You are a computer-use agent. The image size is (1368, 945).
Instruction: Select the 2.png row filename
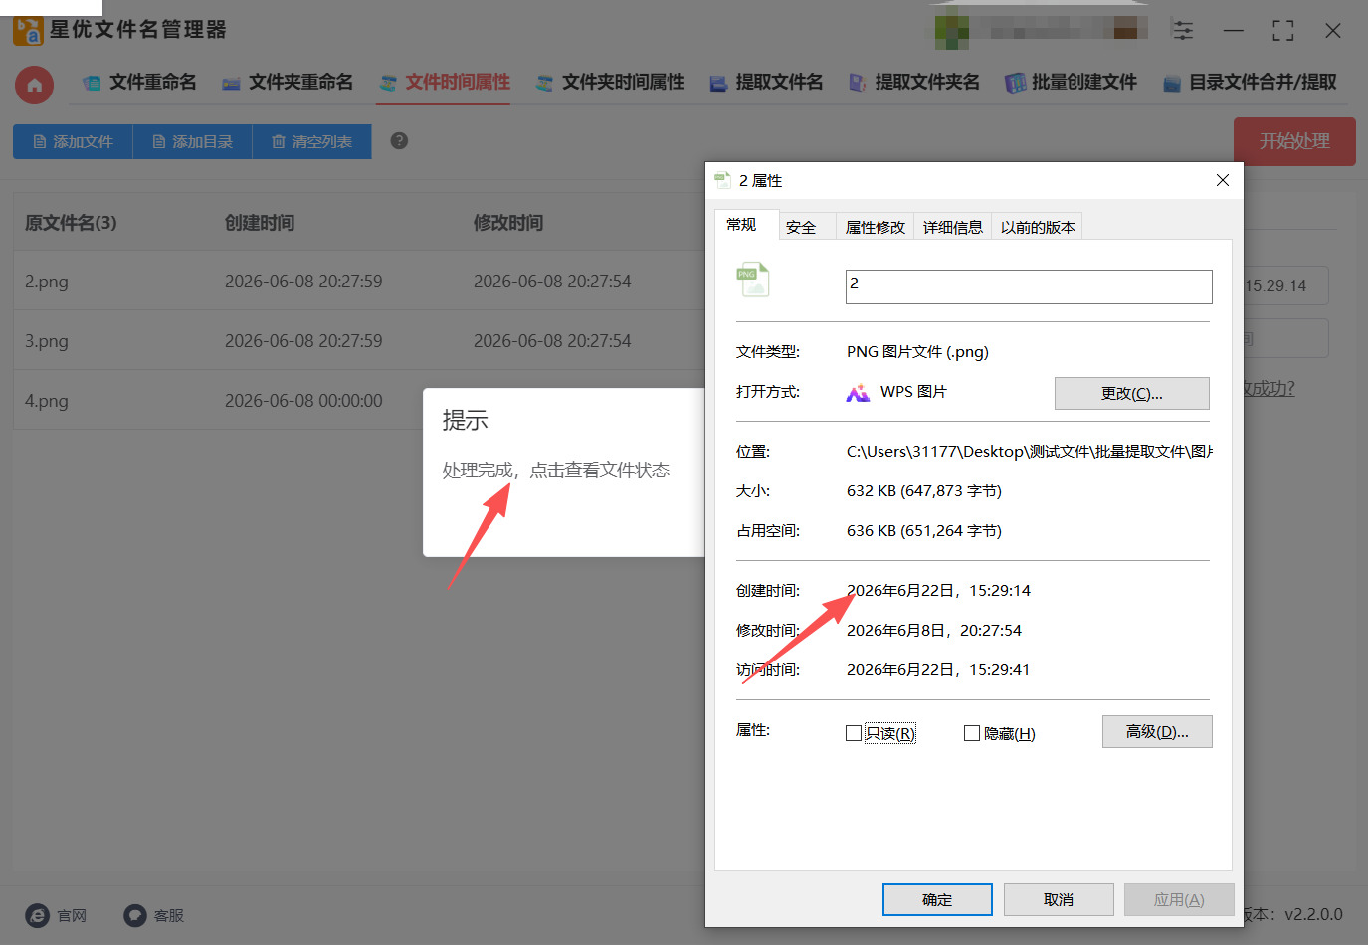pos(47,282)
